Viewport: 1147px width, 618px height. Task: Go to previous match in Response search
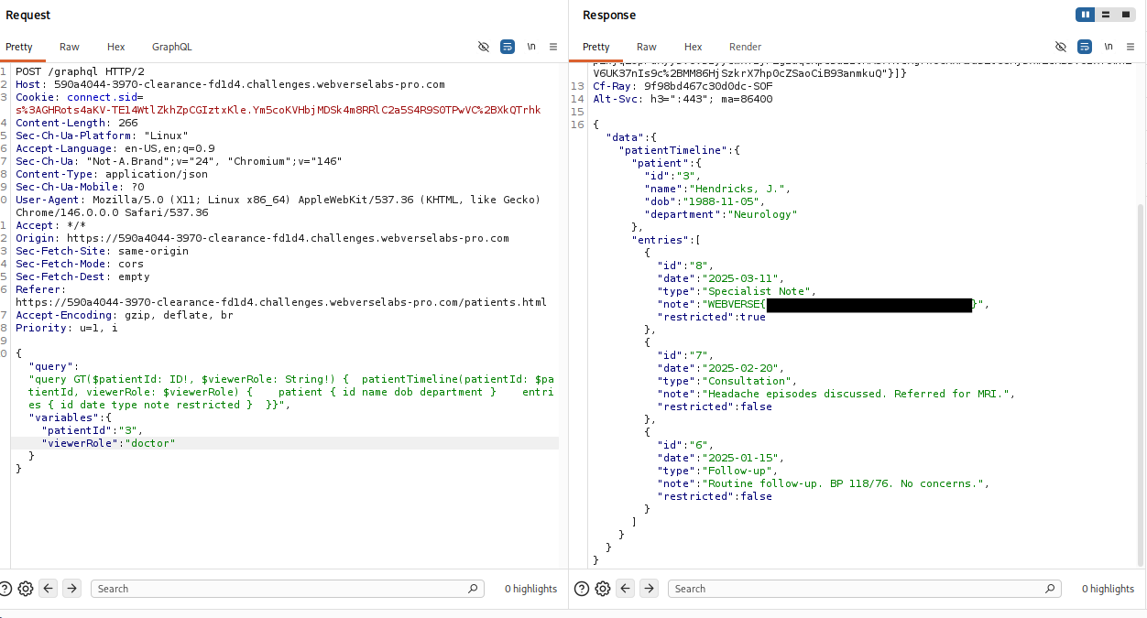point(626,589)
